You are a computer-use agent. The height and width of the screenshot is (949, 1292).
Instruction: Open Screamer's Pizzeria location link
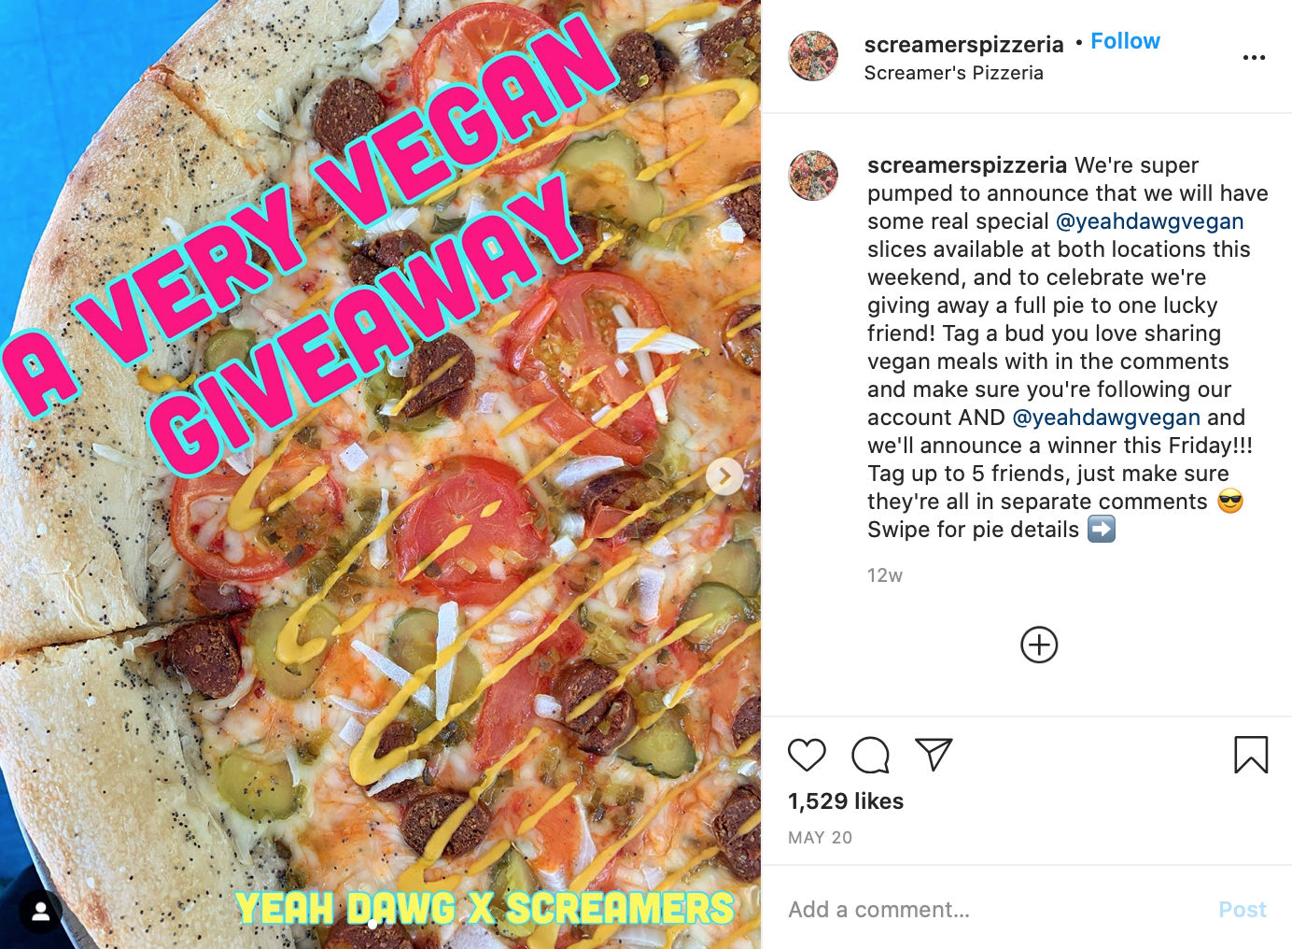coord(953,73)
